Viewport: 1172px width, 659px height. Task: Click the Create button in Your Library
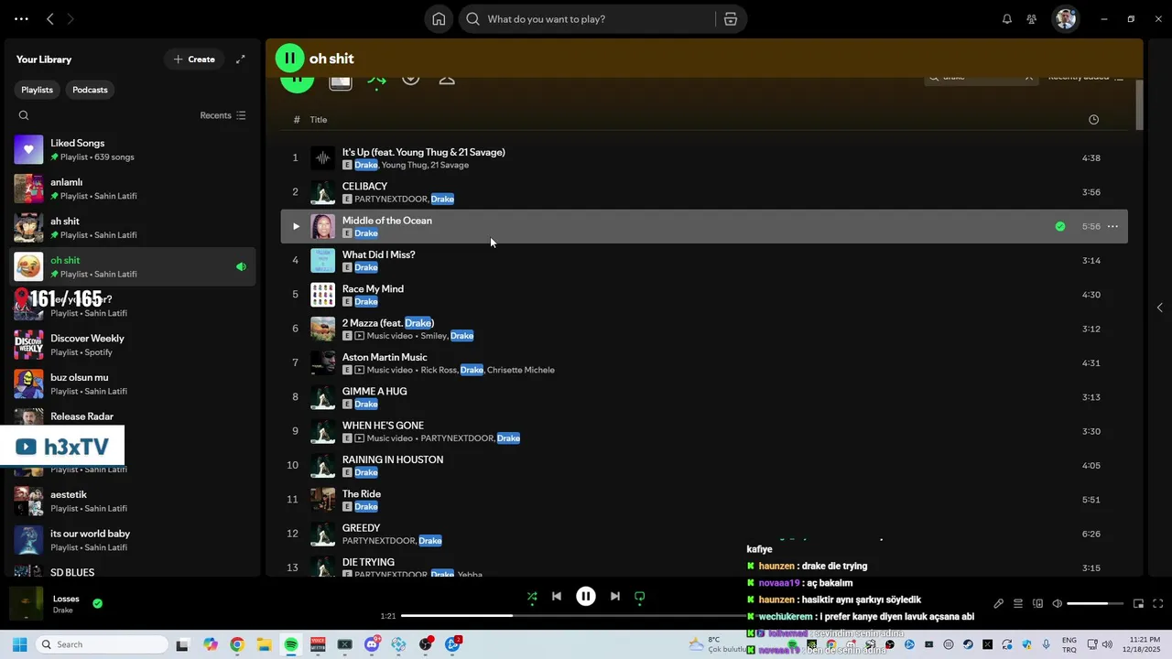tap(194, 59)
